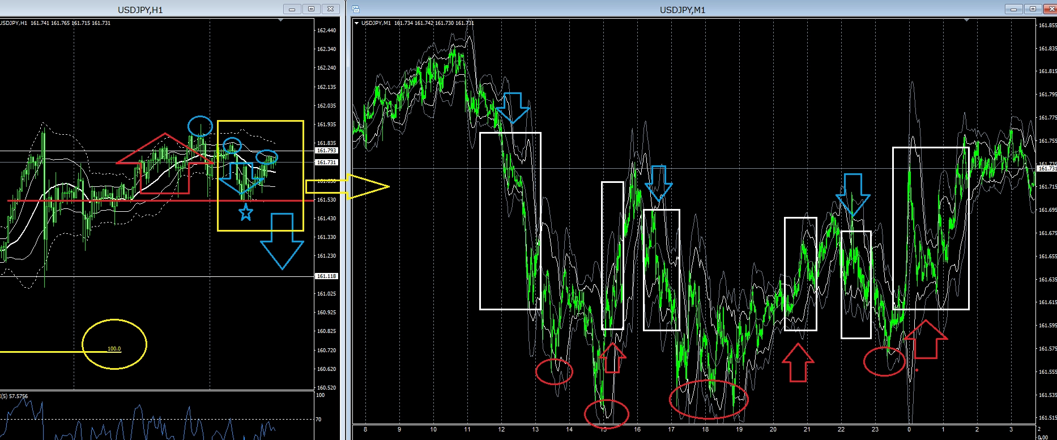
Task: Select the yellow right-pointing arrow between the charts
Action: click(347, 186)
